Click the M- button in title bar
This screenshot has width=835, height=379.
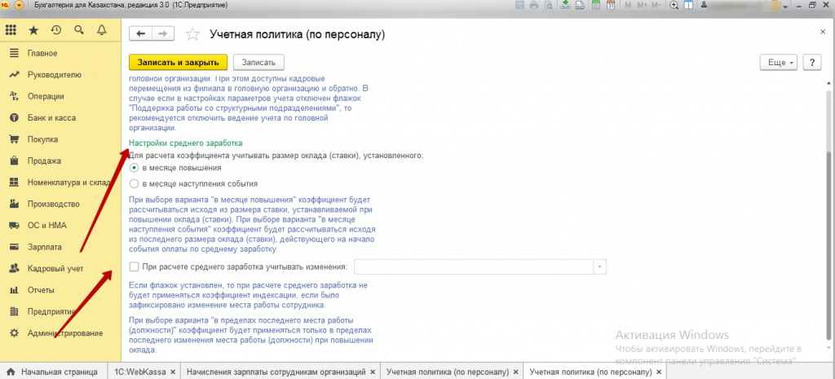pos(656,5)
